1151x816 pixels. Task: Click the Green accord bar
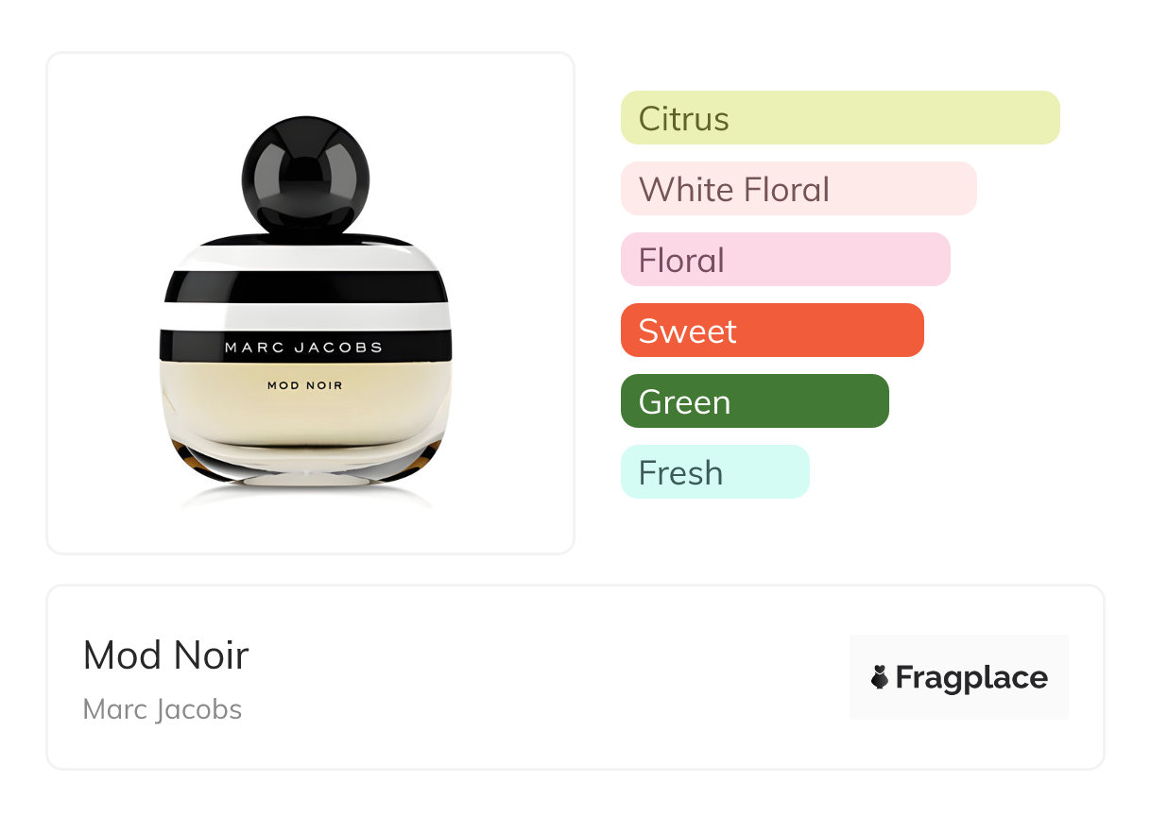pos(755,401)
